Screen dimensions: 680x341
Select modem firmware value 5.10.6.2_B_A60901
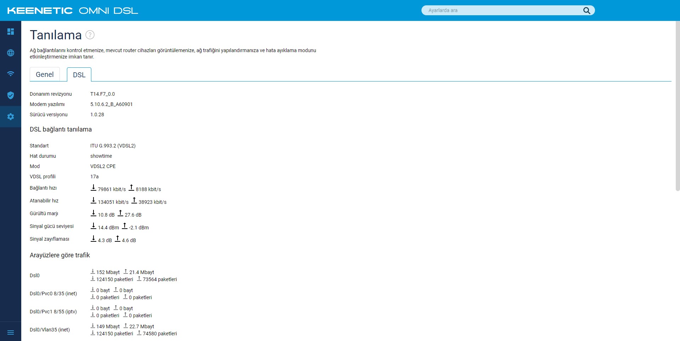click(111, 104)
